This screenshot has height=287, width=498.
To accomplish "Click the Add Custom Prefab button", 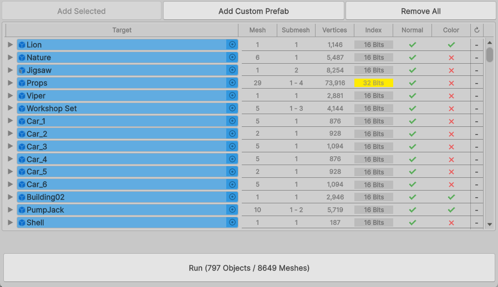I will point(253,11).
